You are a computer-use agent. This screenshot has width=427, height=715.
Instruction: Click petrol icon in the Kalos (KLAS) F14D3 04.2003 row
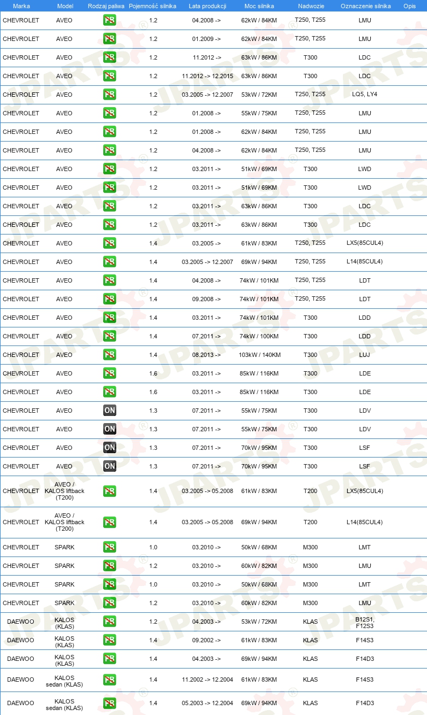[x=110, y=659]
